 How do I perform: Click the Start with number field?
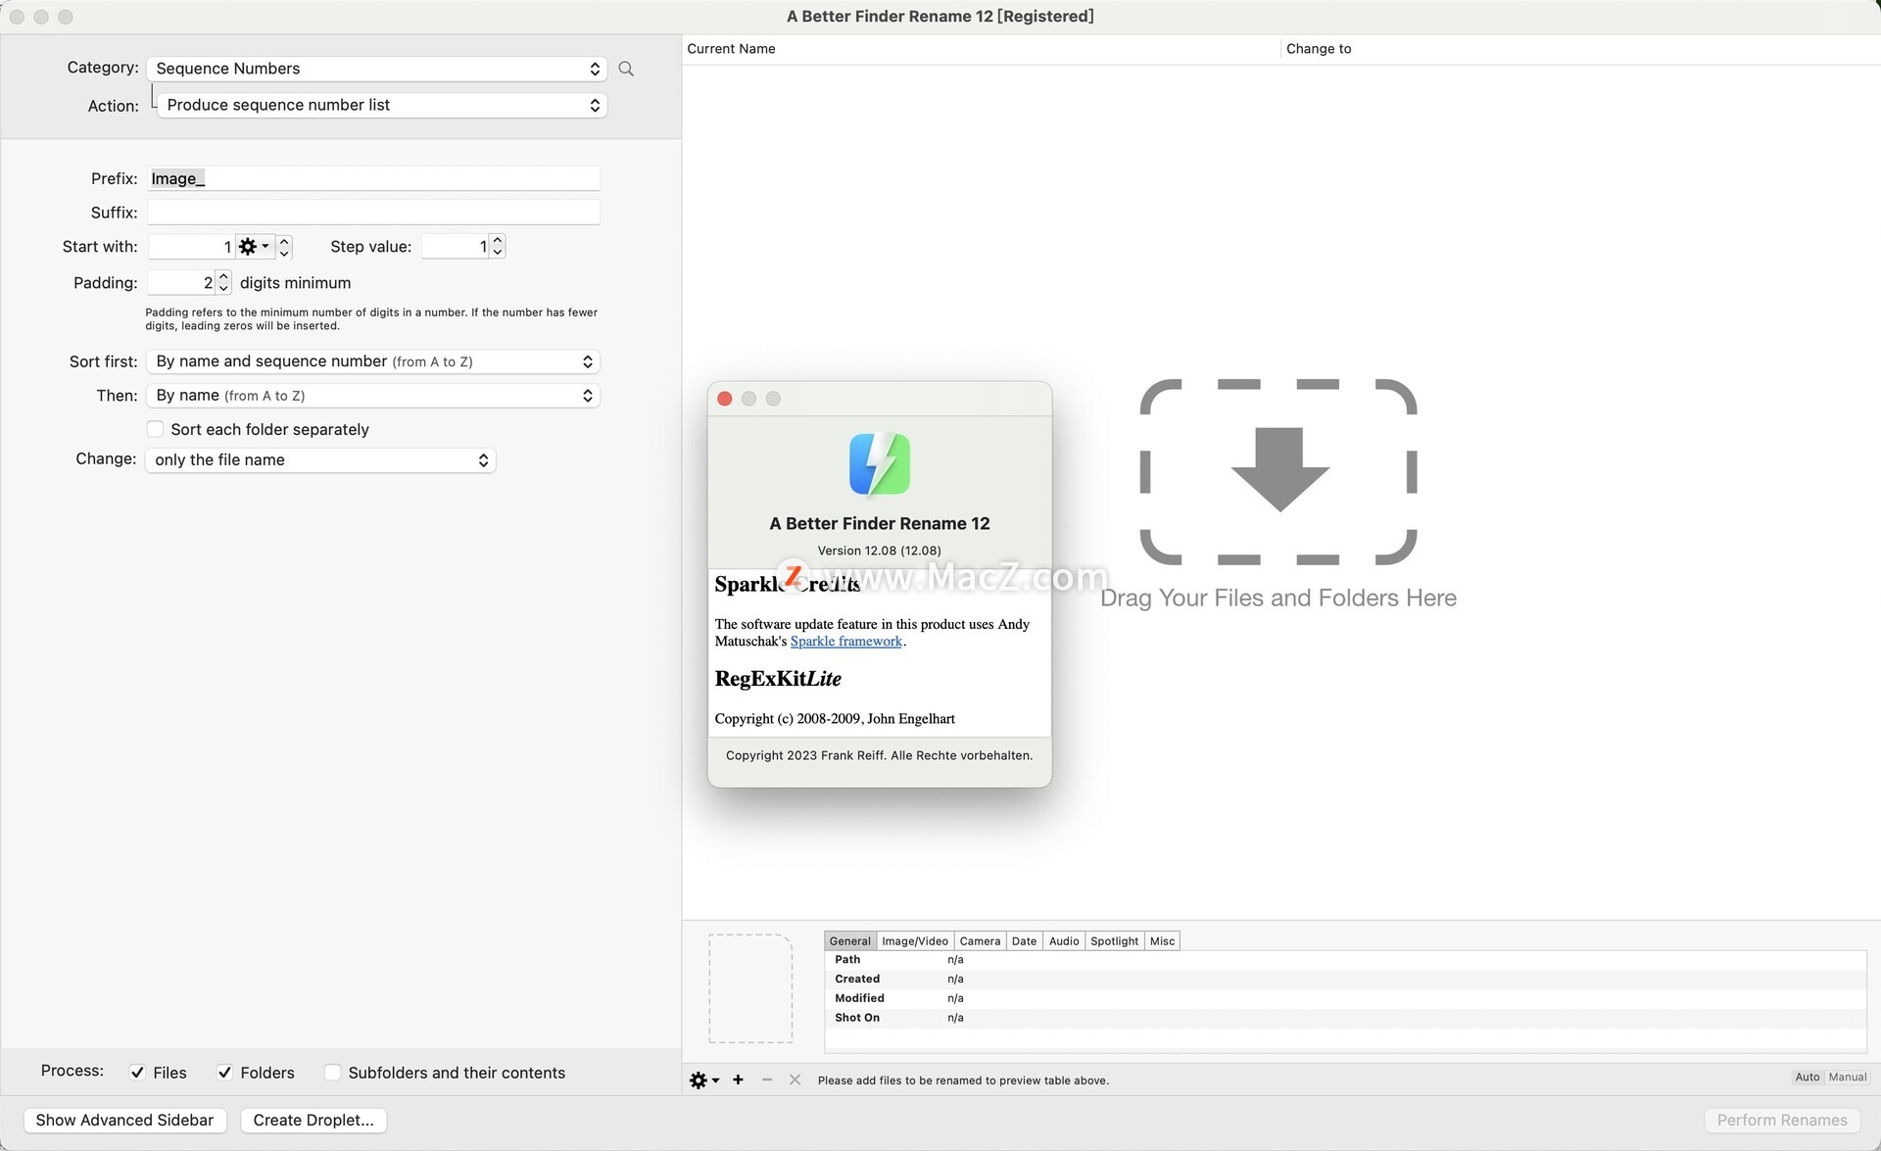coord(191,247)
